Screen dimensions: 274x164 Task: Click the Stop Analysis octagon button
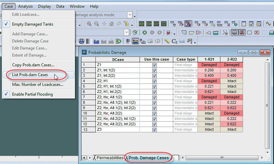tap(160, 33)
